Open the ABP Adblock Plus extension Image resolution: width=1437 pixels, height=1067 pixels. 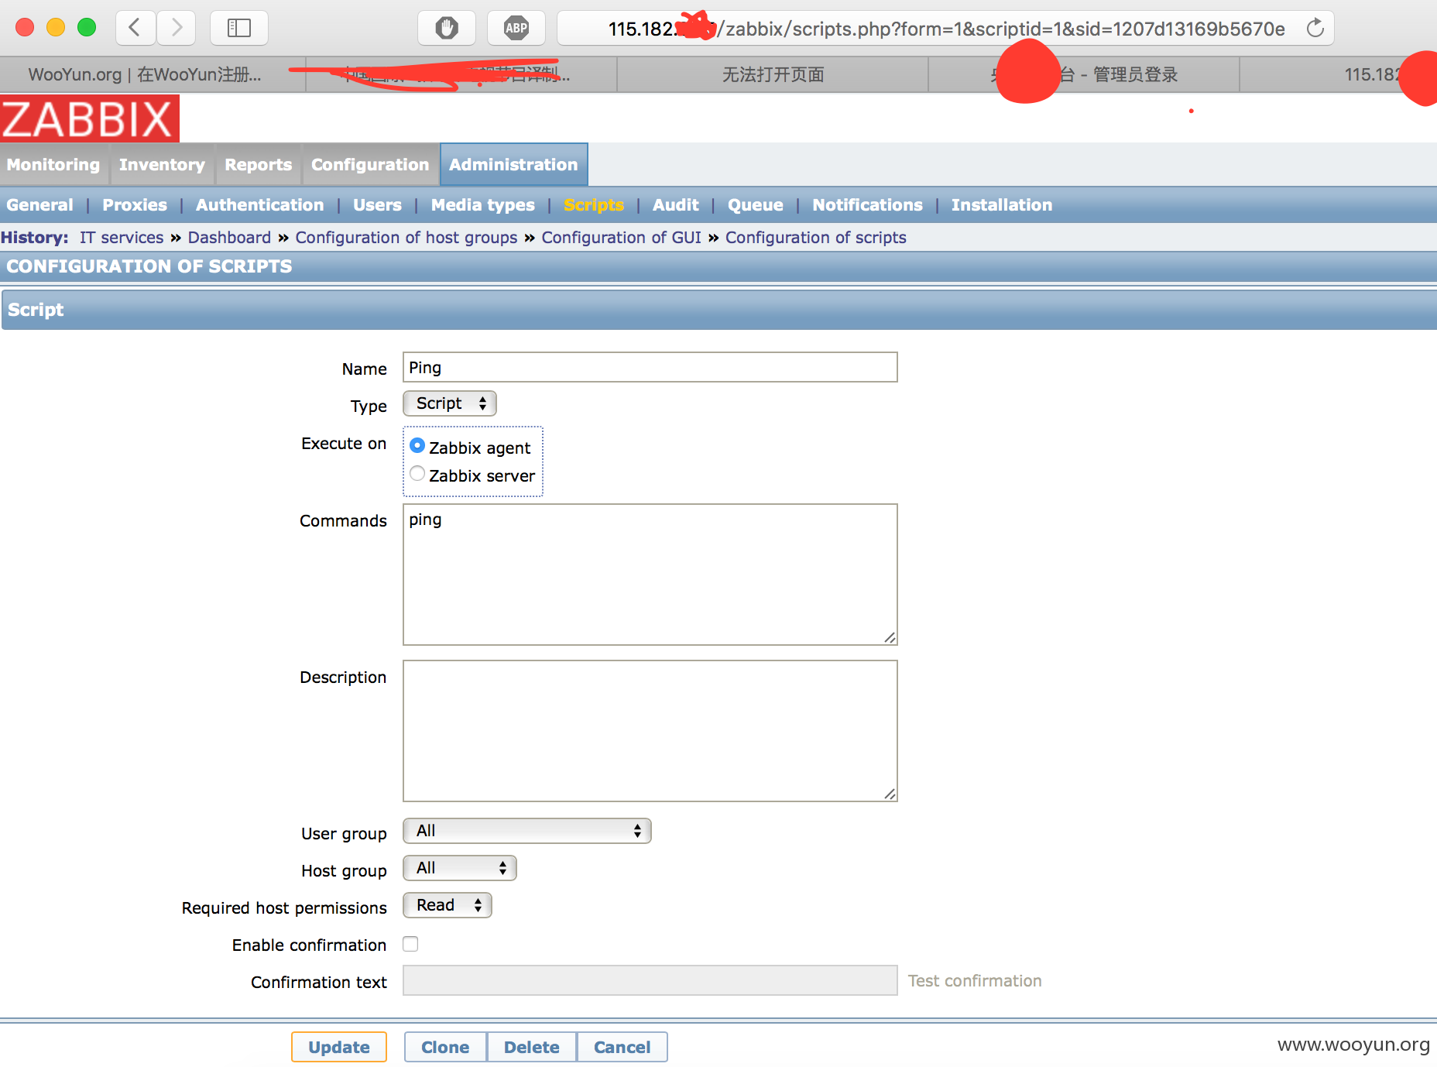(516, 28)
